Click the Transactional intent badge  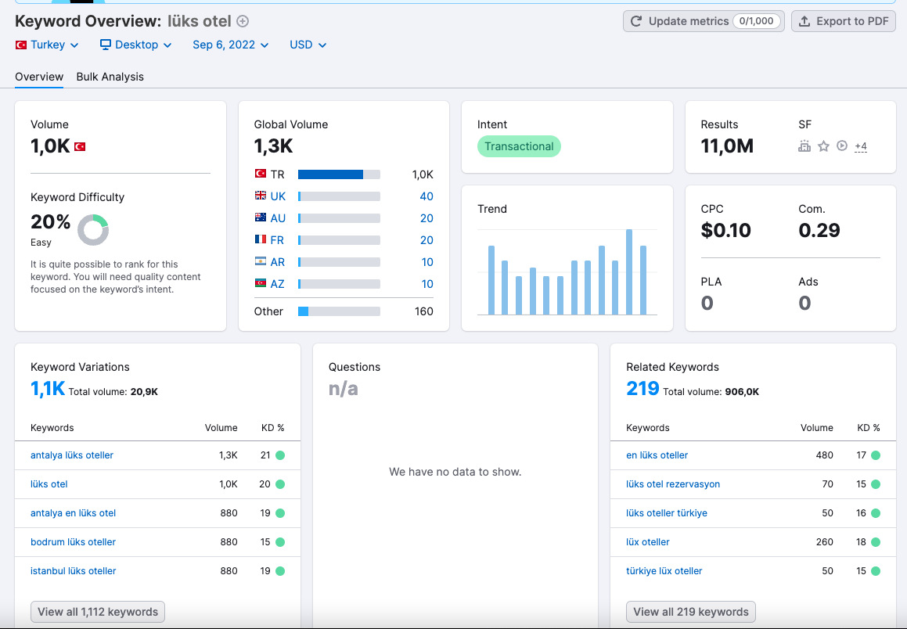[x=519, y=146]
